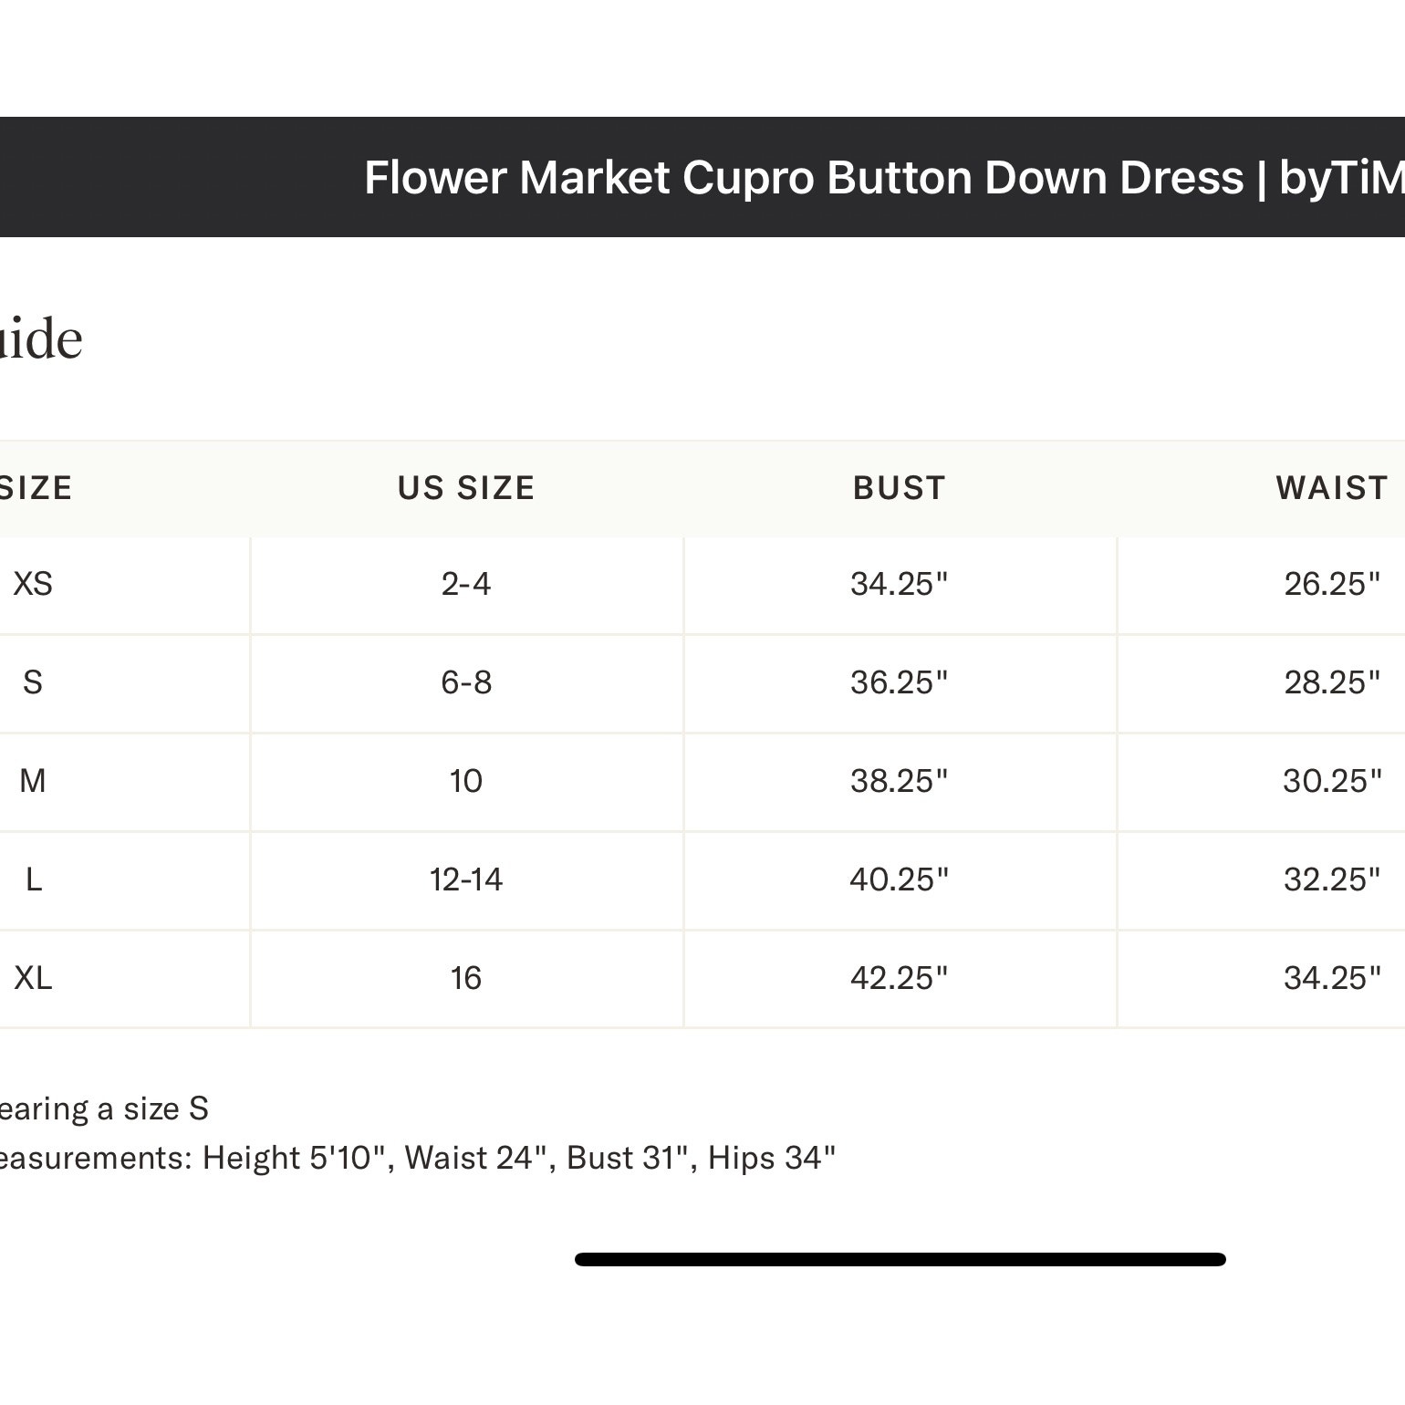Screen dimensions: 1405x1405
Task: Select the BUST column header
Action: pos(900,488)
